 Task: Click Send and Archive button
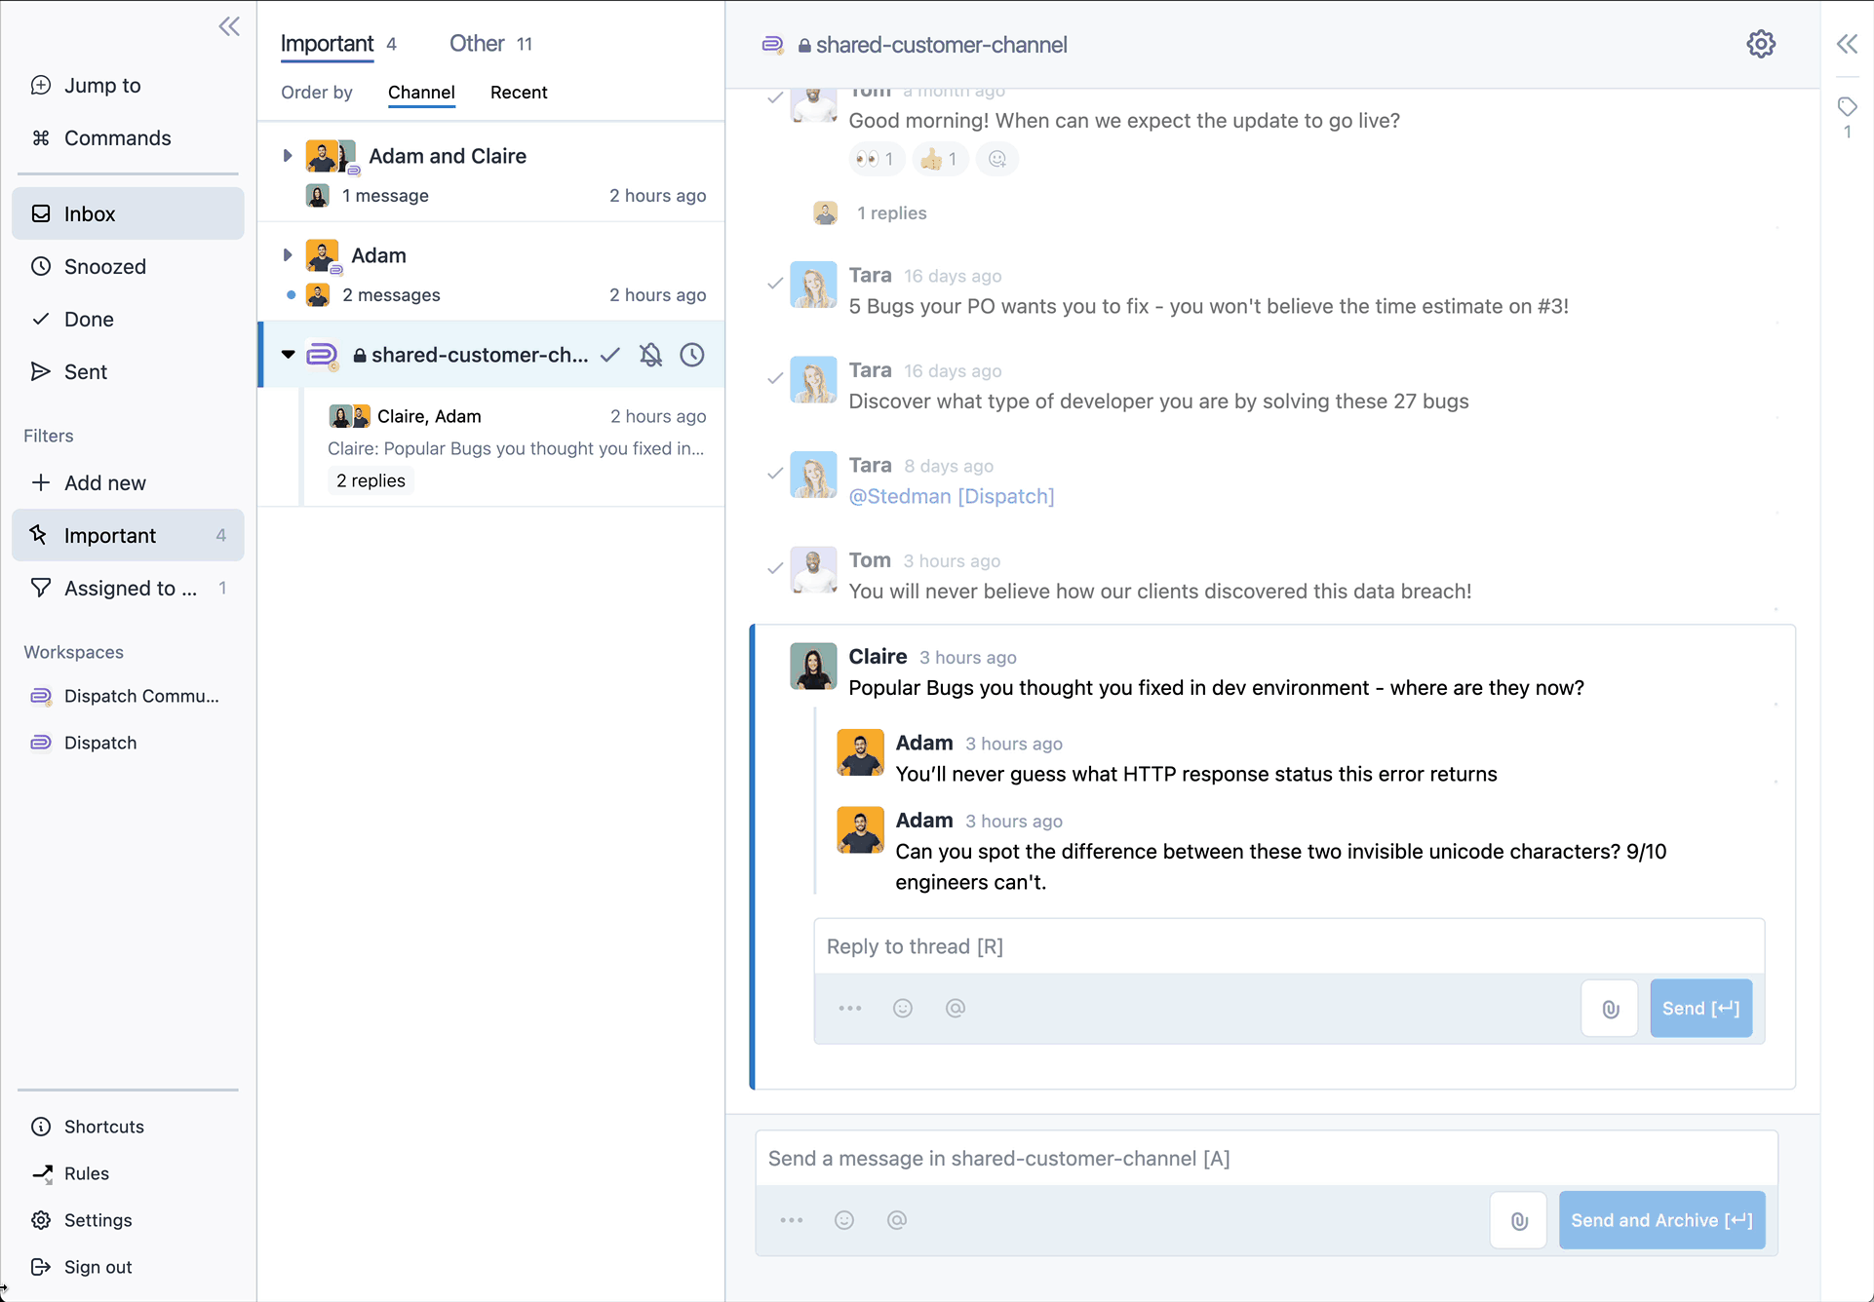click(1661, 1220)
